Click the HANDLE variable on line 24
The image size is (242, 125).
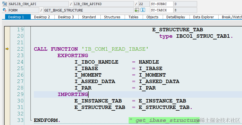(149, 62)
